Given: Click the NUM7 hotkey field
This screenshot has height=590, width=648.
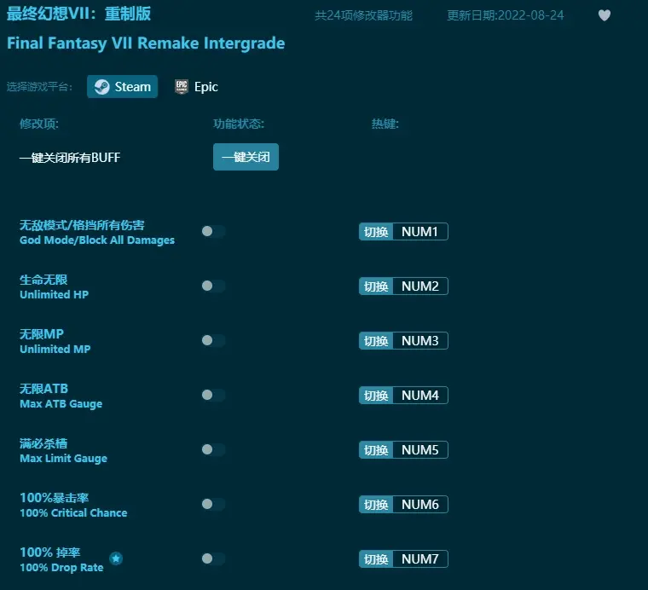Looking at the screenshot, I should tap(420, 558).
